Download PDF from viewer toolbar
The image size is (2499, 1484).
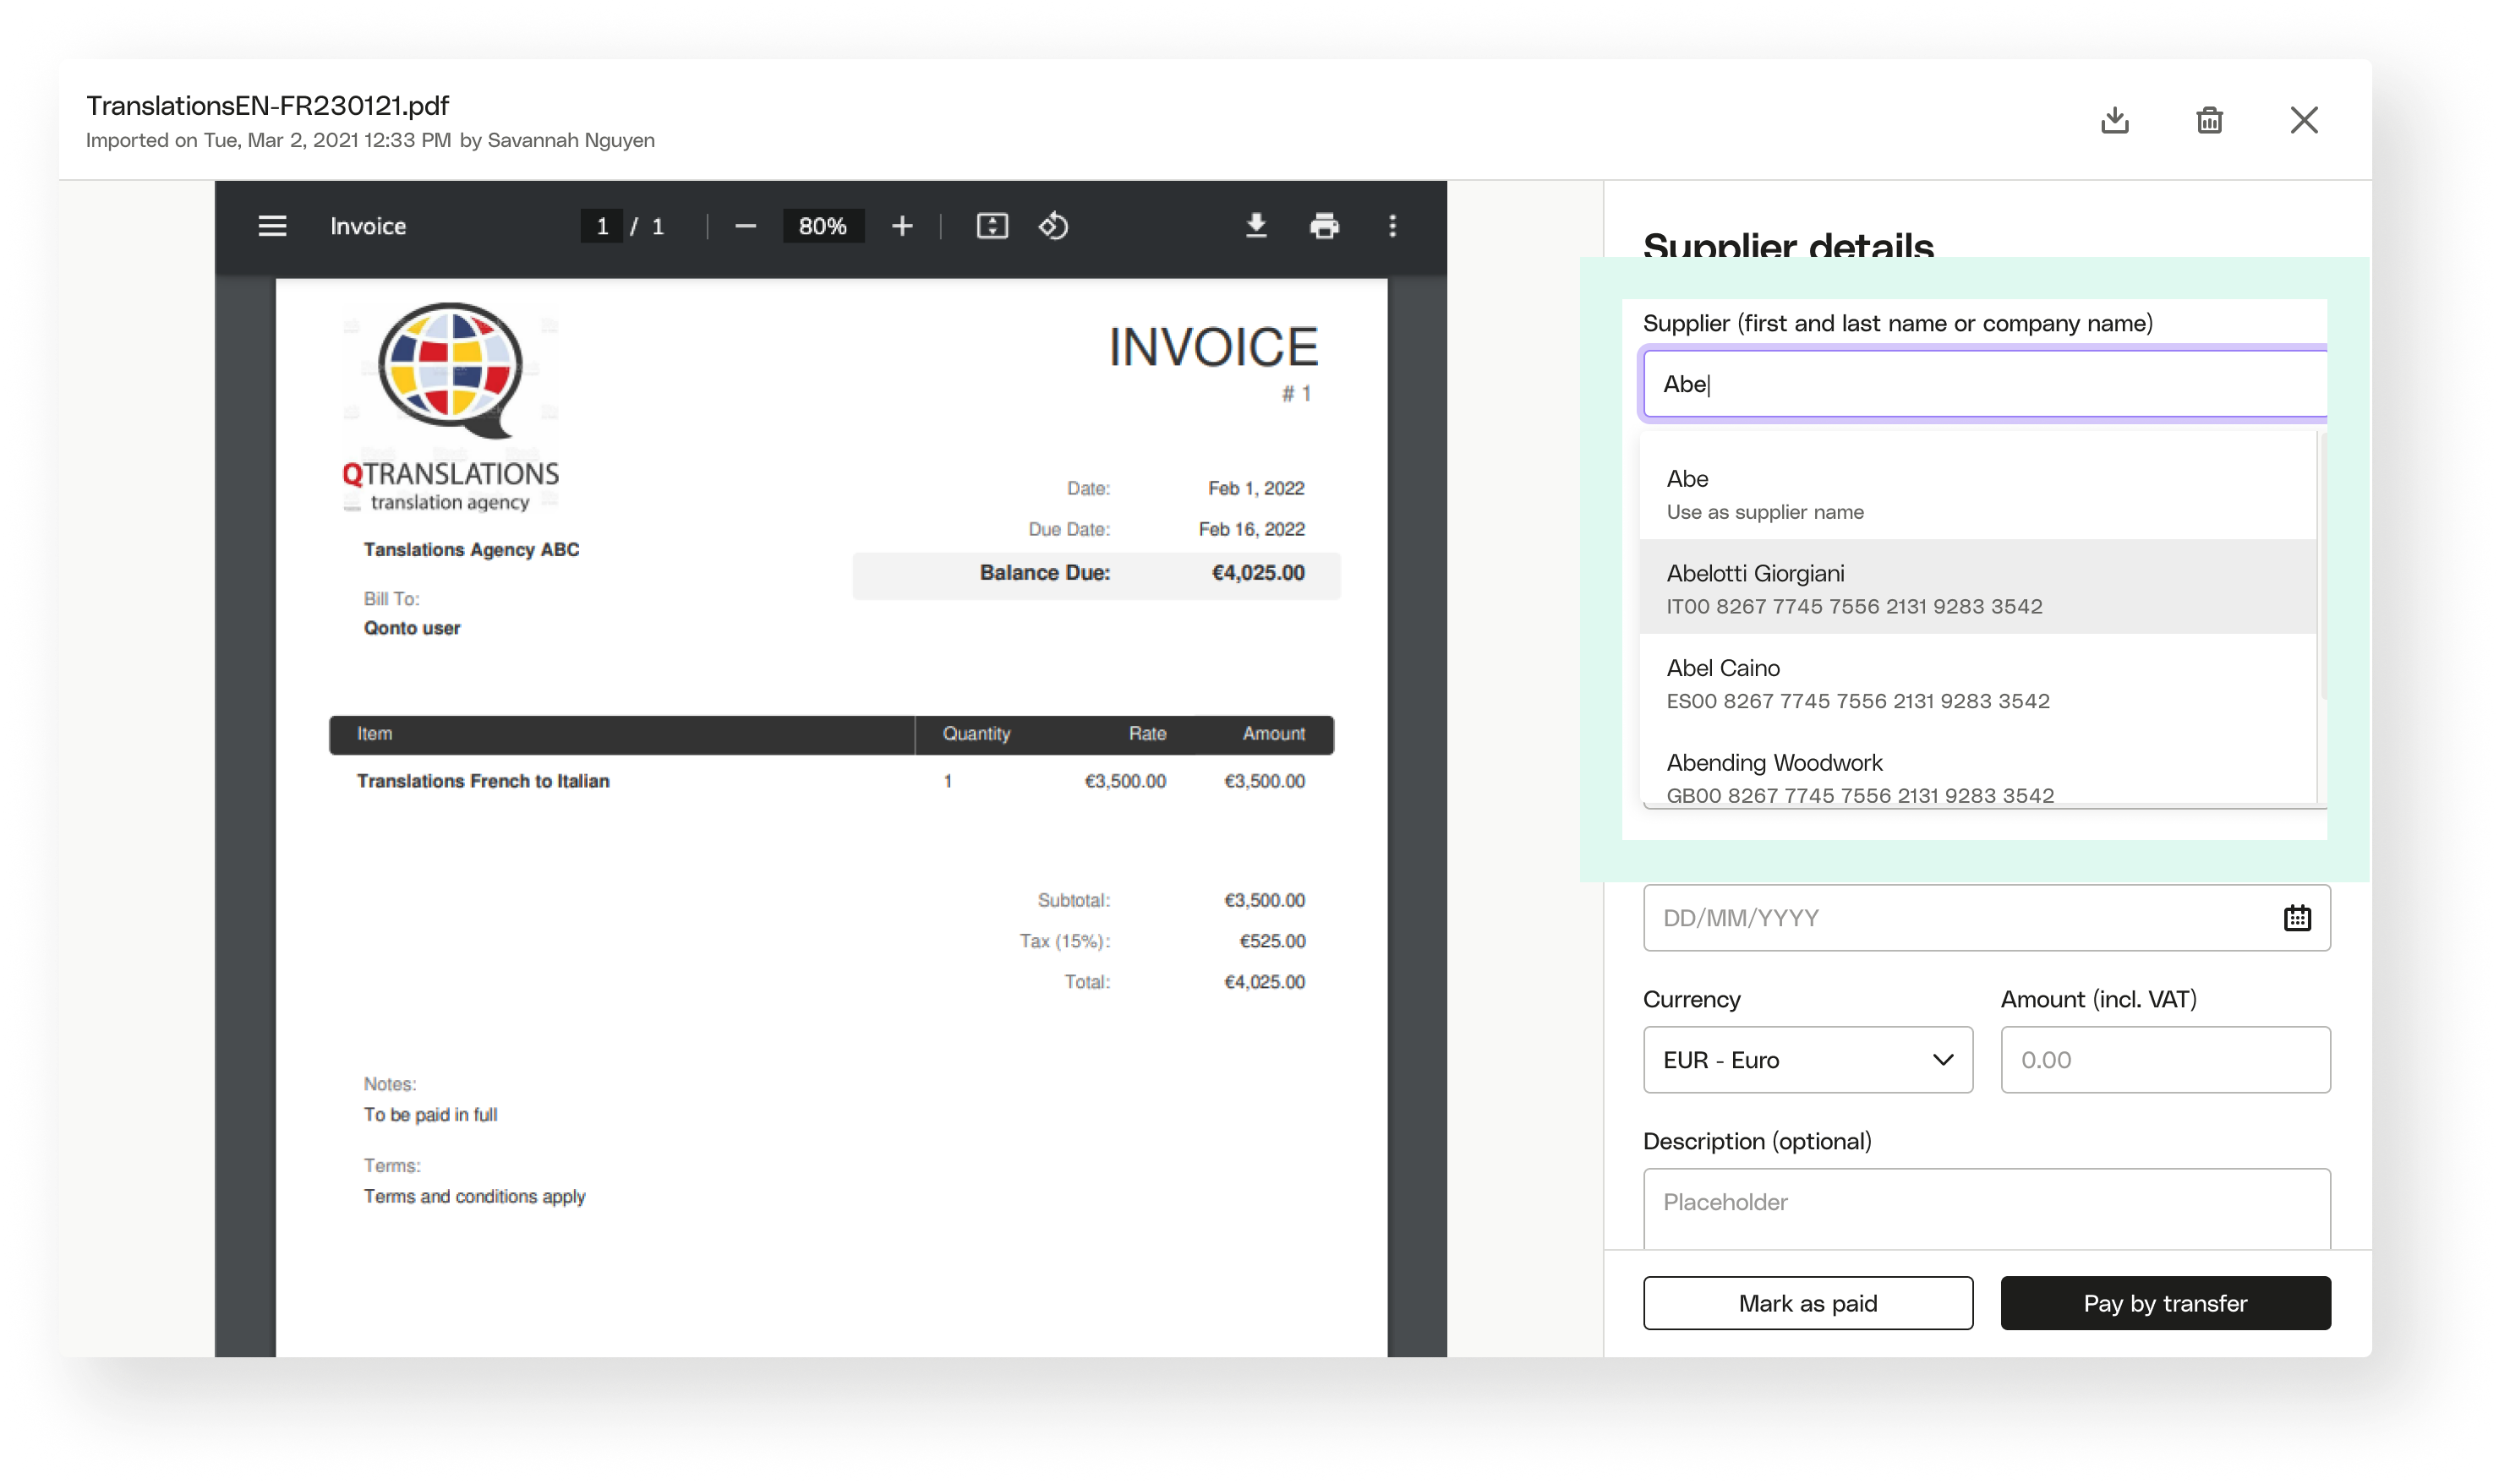click(1255, 226)
